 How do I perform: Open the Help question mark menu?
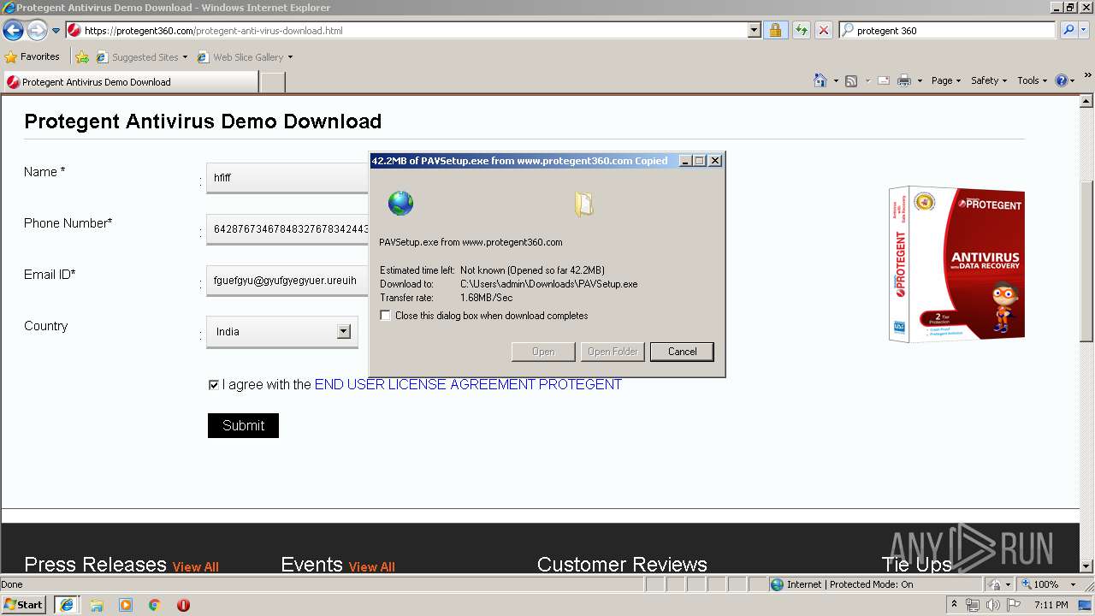pyautogui.click(x=1065, y=80)
